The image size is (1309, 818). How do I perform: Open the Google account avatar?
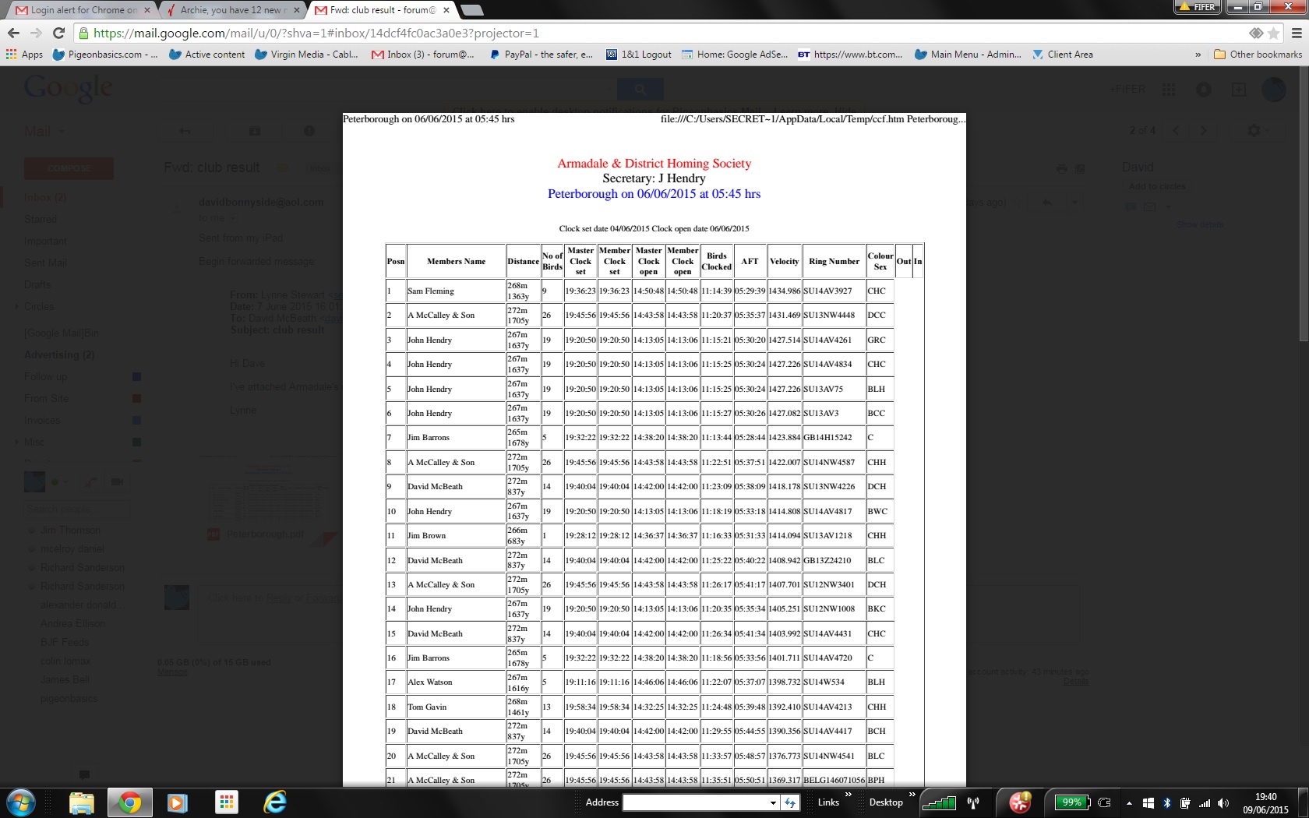coord(1274,90)
